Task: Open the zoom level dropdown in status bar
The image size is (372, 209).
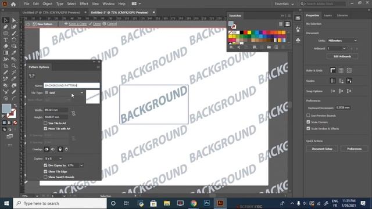Action: click(x=37, y=196)
